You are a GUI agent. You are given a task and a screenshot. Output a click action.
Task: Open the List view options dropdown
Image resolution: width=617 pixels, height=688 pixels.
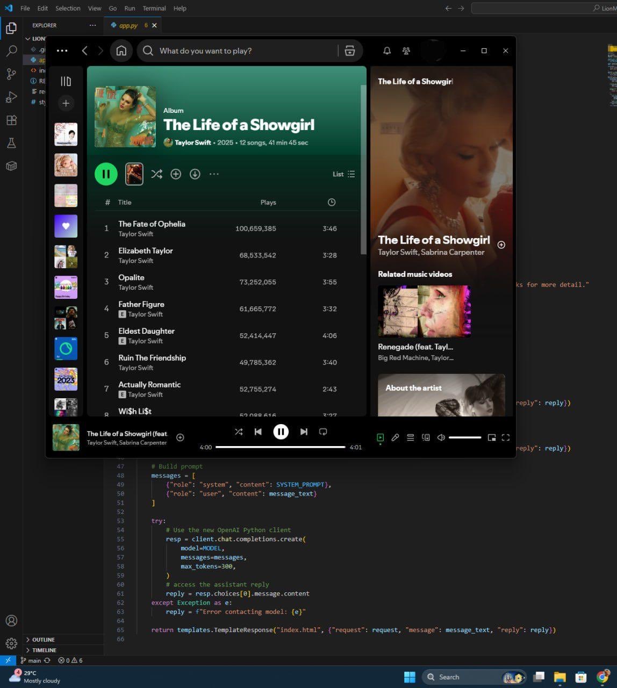pos(343,174)
